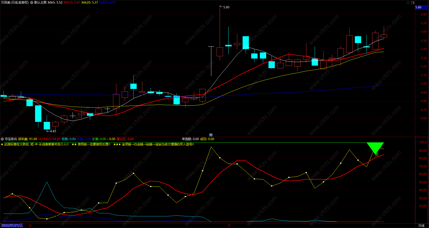Select the MA60: 4.99 label
This screenshot has height=228, width=429.
point(107,3)
